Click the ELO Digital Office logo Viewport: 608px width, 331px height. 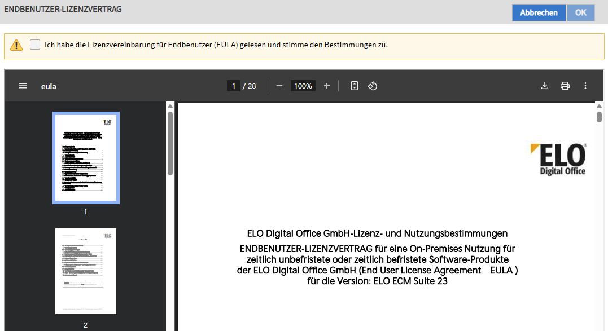[x=558, y=159]
